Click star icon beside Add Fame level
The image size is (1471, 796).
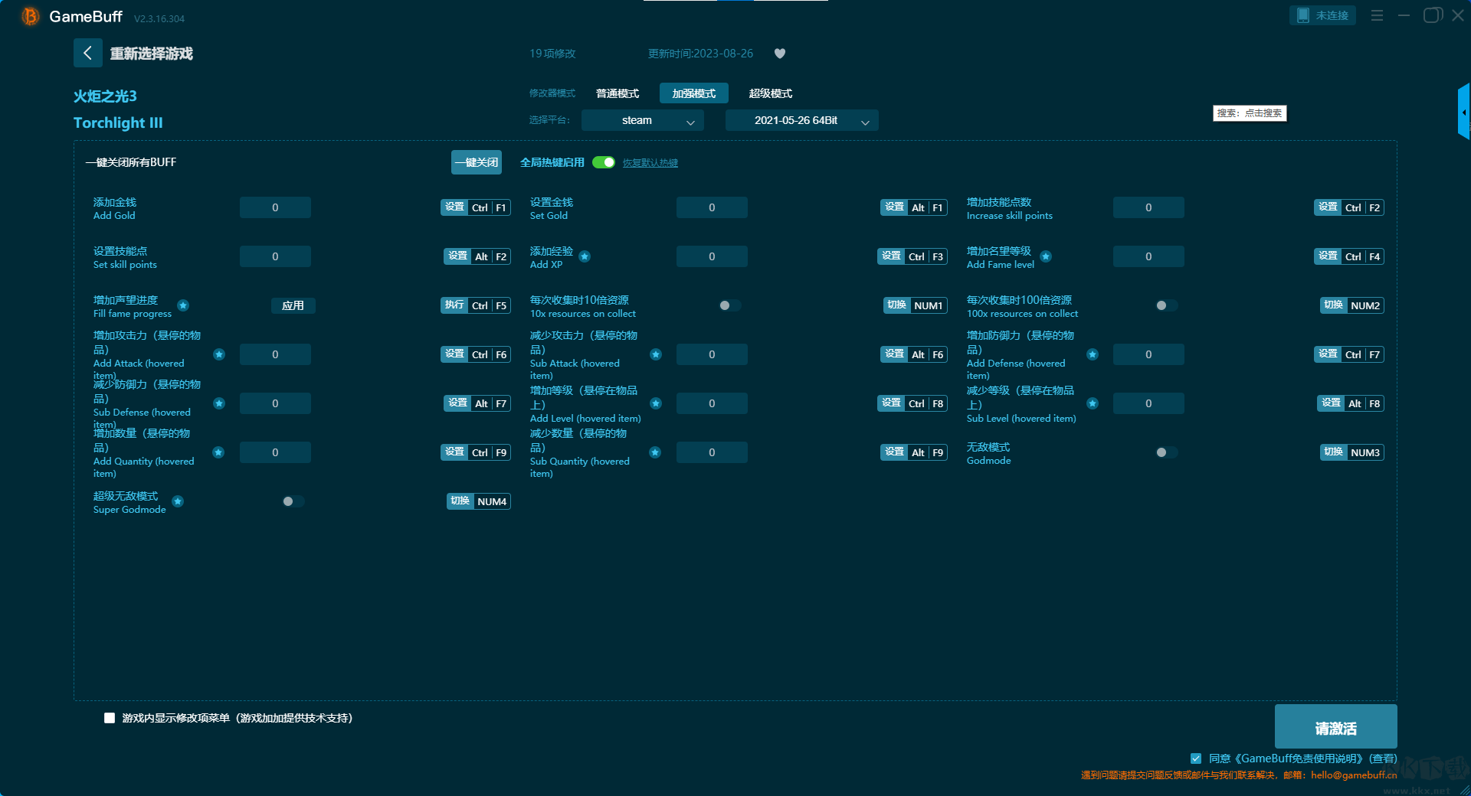click(x=1046, y=256)
